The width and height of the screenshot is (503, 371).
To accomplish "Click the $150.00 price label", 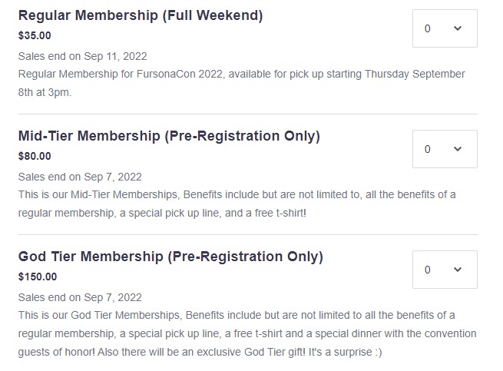I will 38,277.
